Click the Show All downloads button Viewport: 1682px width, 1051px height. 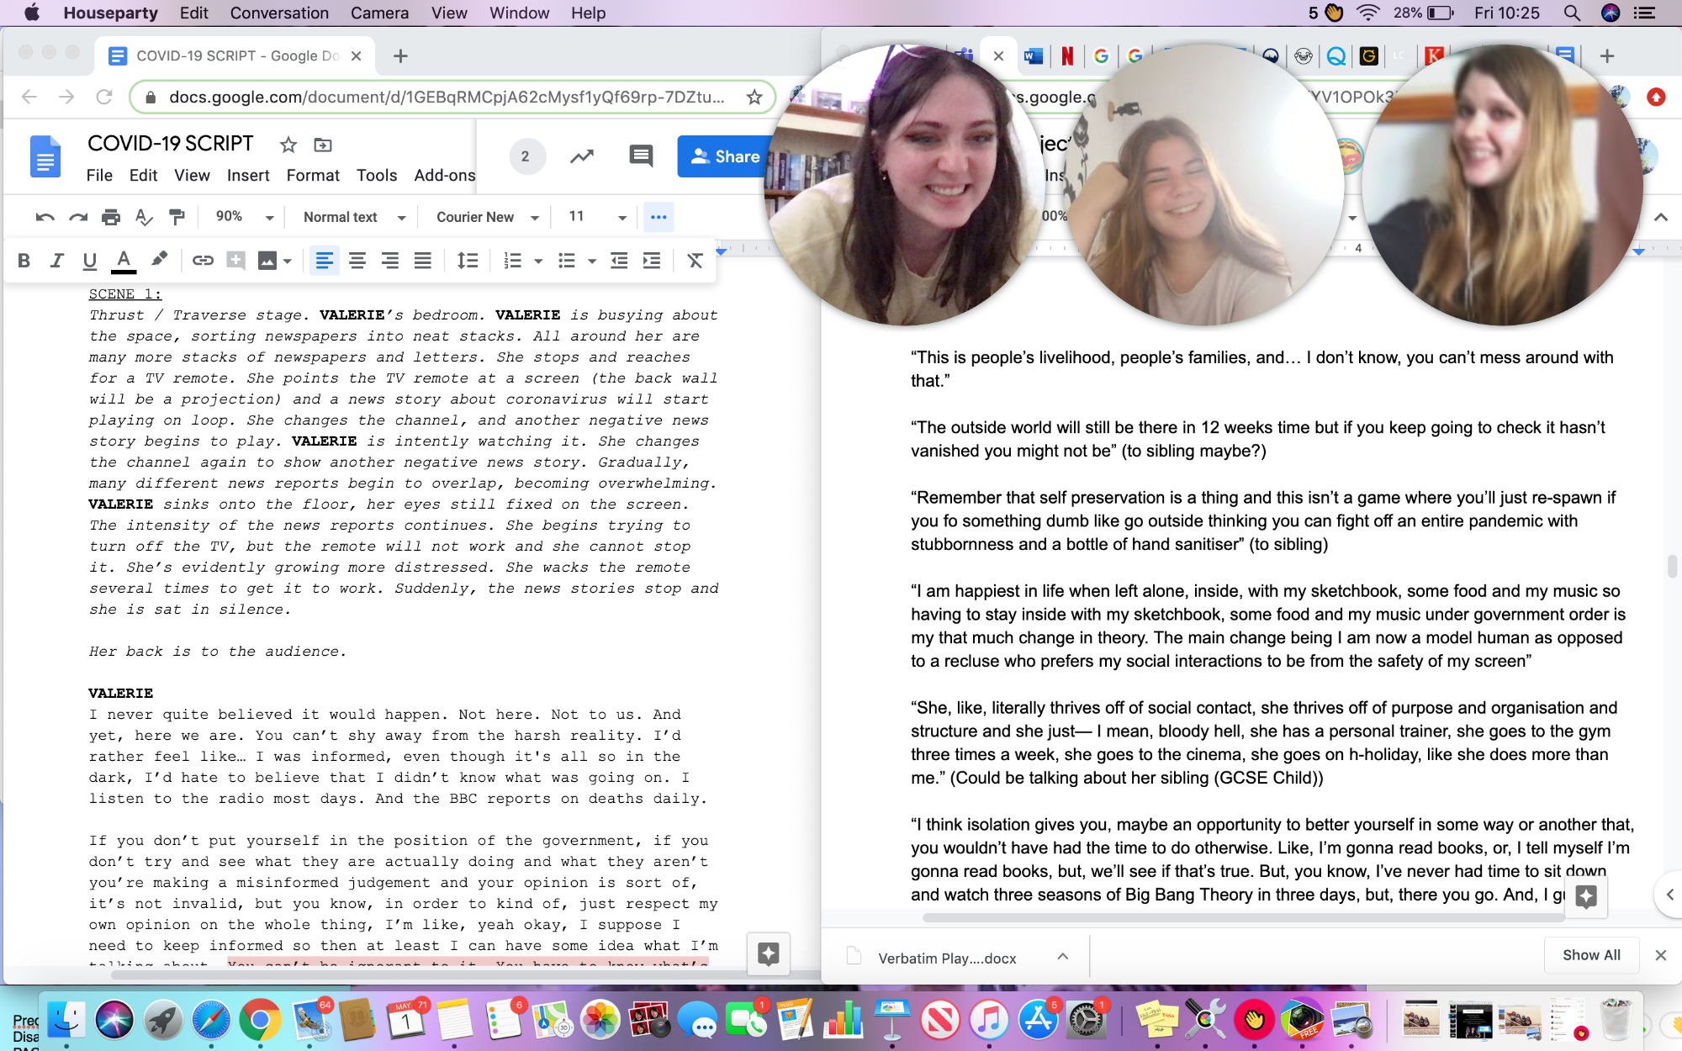(1591, 955)
